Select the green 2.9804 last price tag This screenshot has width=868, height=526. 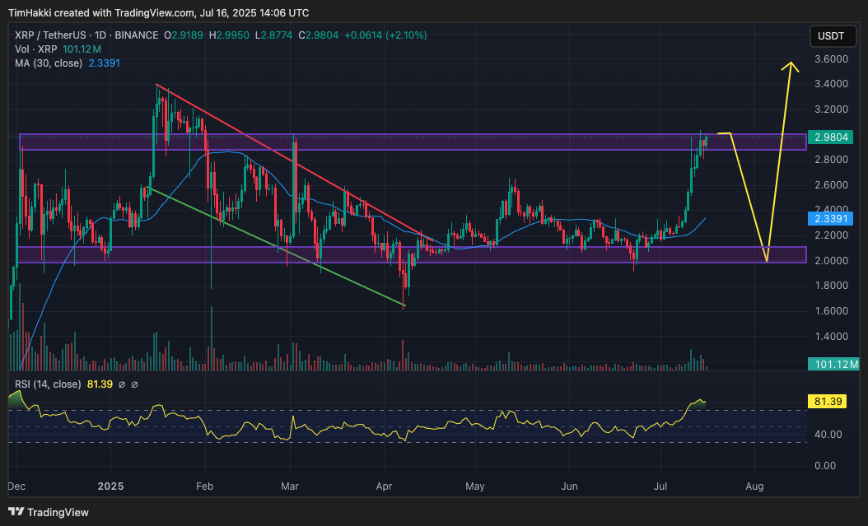831,138
